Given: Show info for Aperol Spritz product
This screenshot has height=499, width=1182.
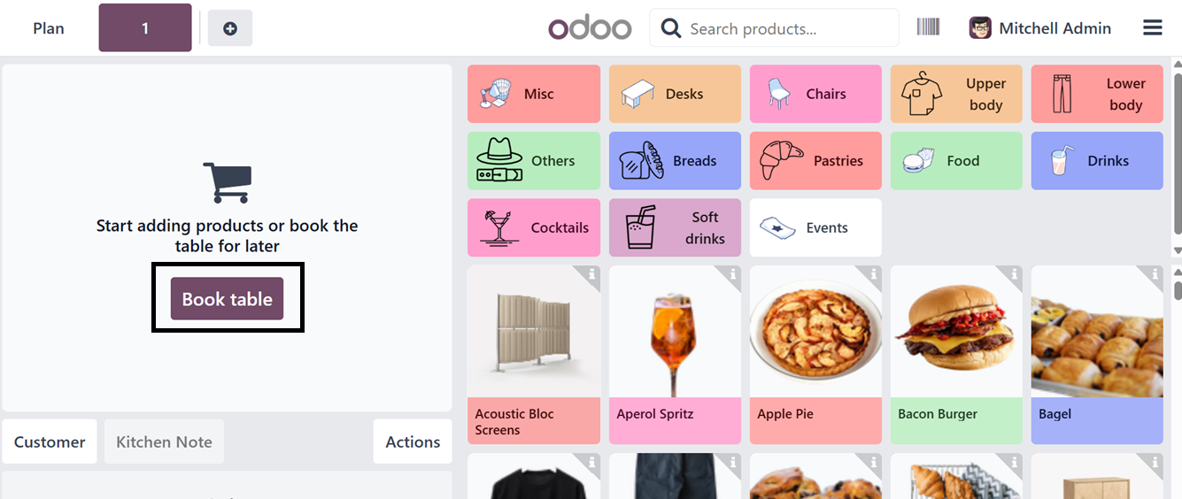Looking at the screenshot, I should point(732,275).
